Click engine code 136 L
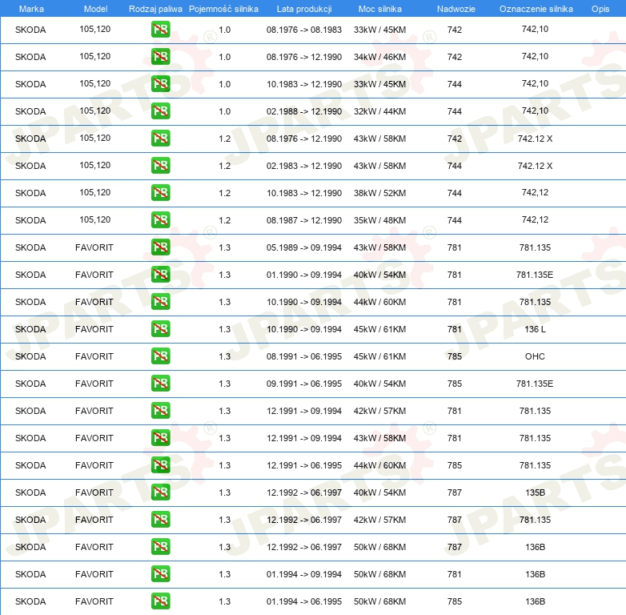626x615 pixels. (535, 329)
